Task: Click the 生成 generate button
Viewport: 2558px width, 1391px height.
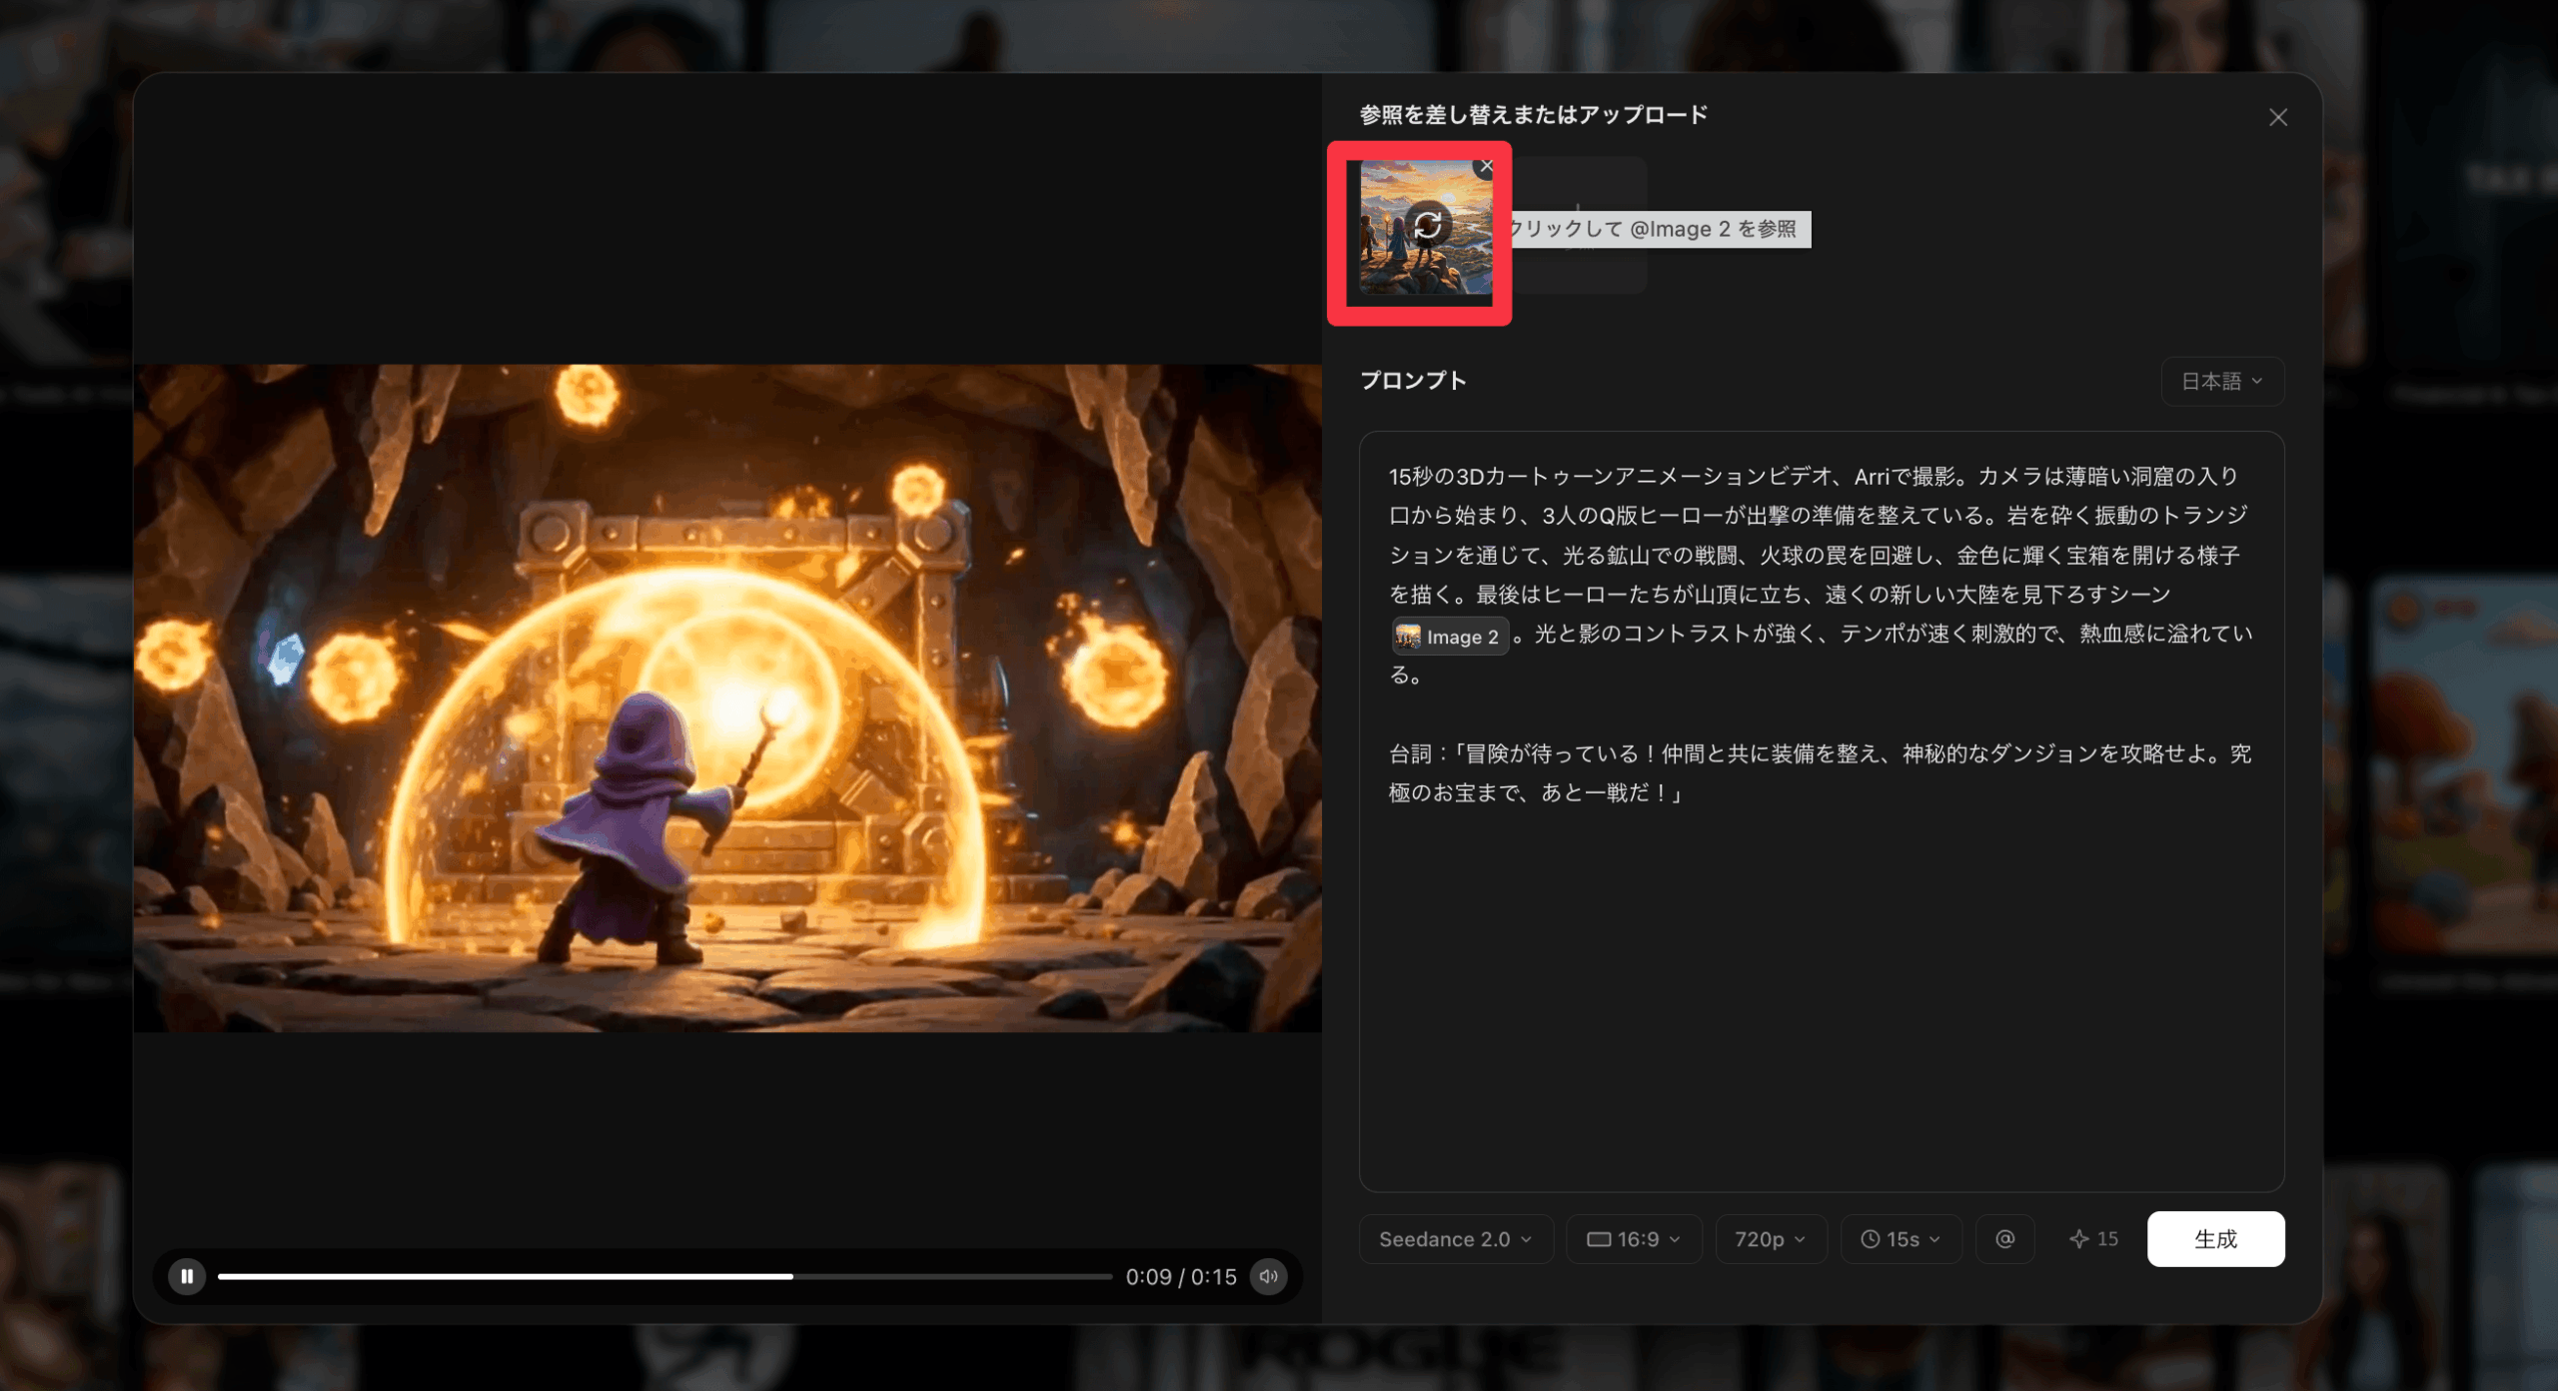Action: point(2214,1239)
